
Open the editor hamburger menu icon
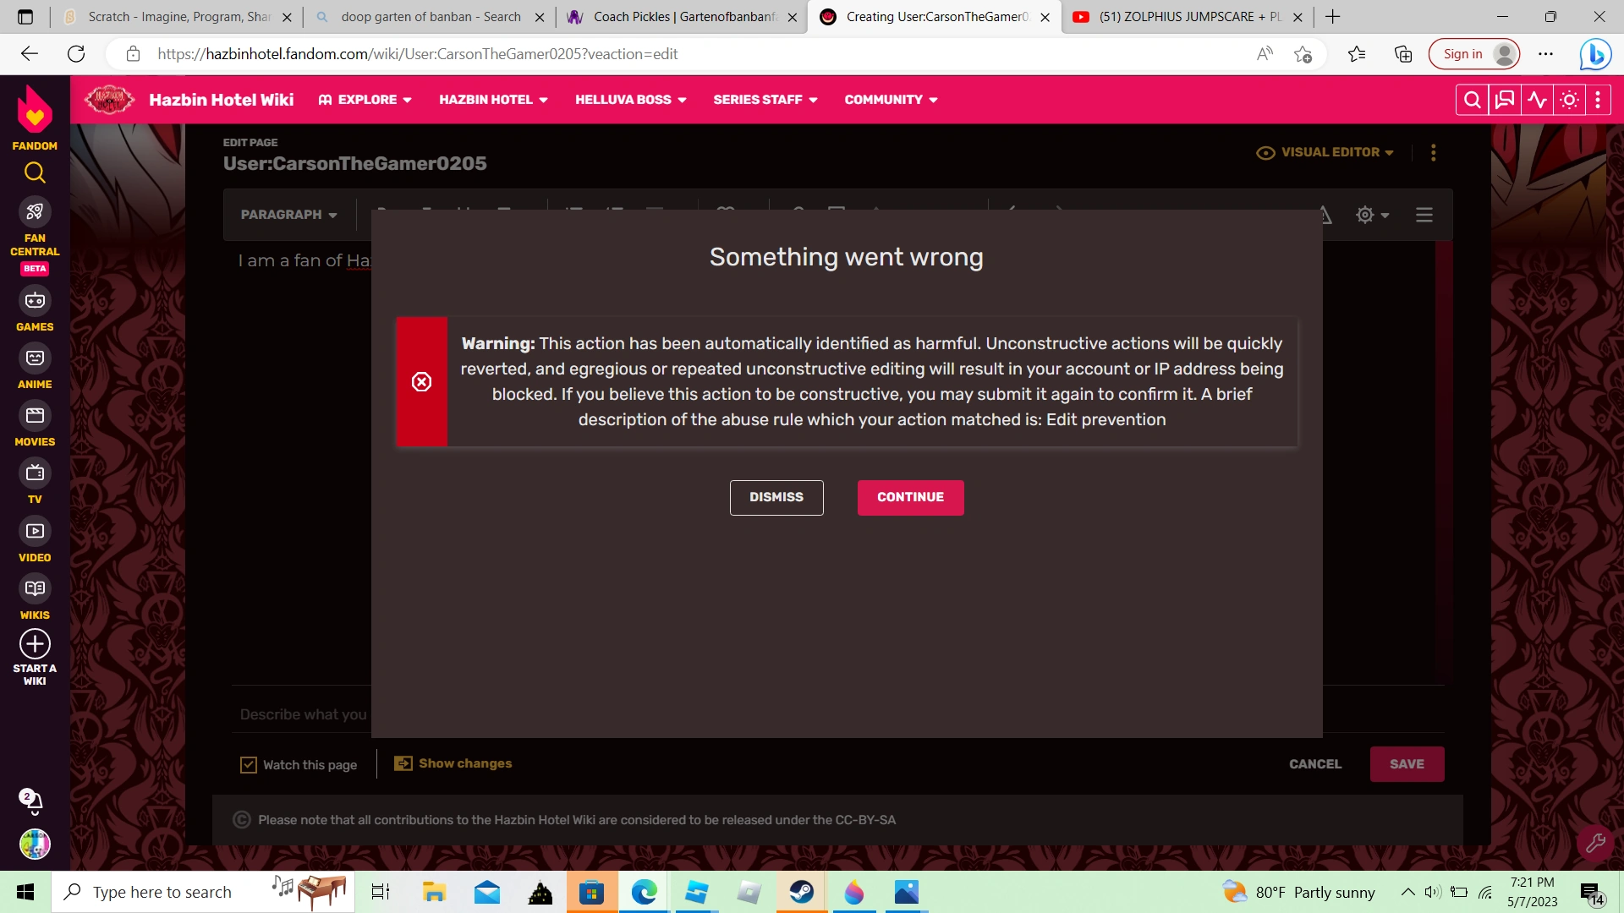coord(1424,215)
